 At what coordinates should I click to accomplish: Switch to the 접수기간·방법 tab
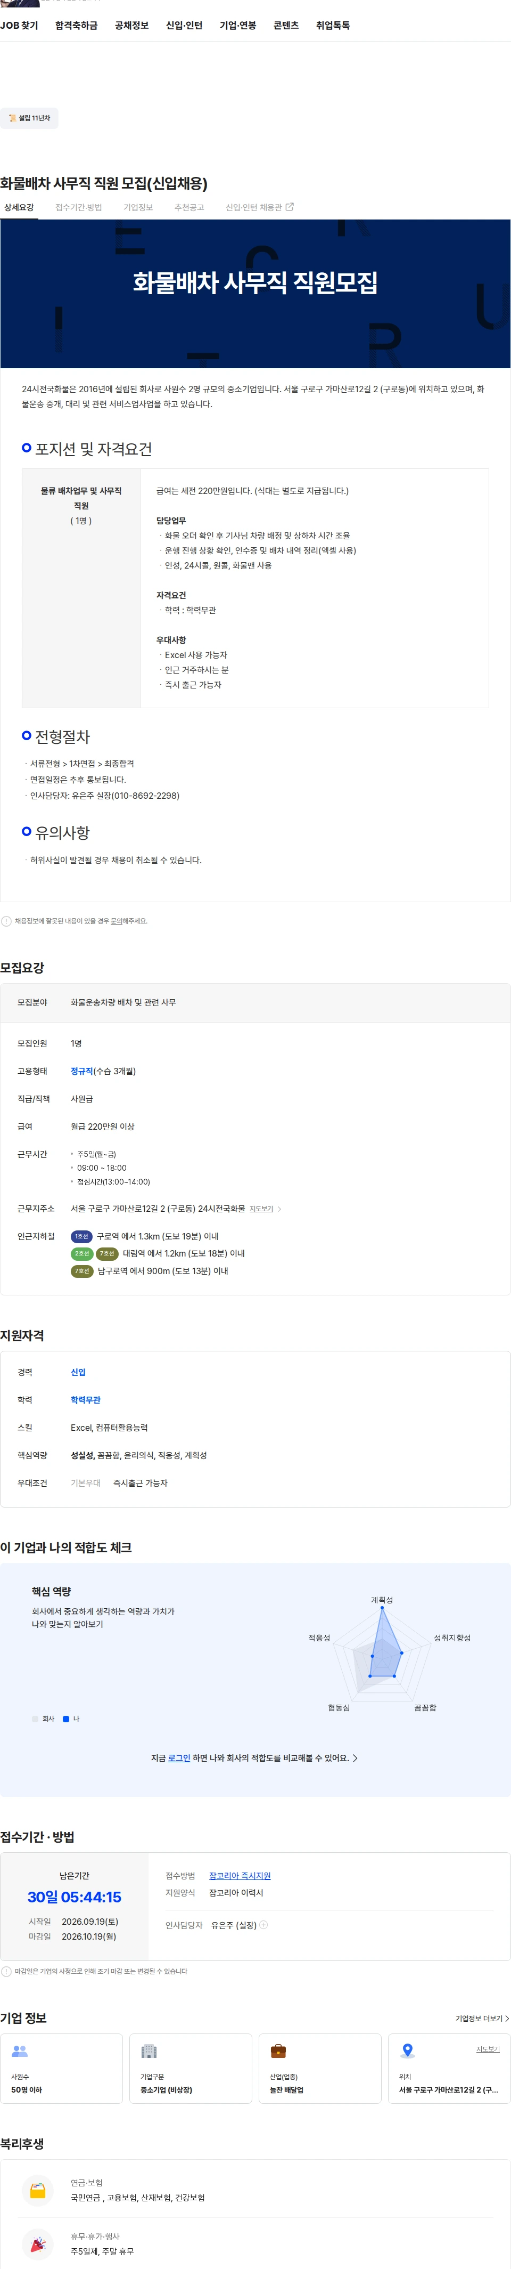(x=78, y=208)
